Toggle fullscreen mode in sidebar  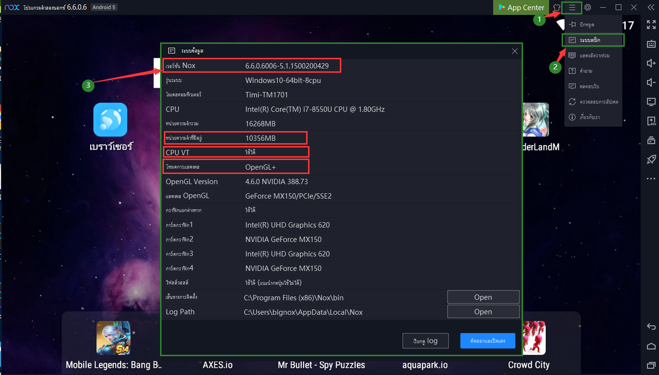click(x=651, y=25)
